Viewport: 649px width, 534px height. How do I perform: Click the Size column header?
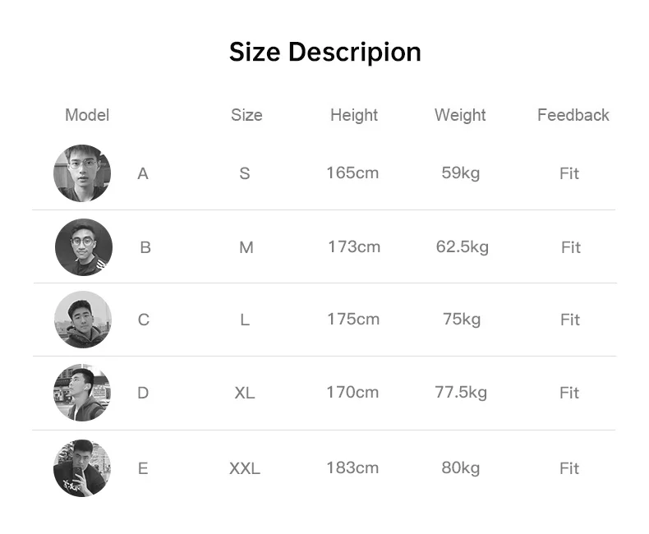246,115
